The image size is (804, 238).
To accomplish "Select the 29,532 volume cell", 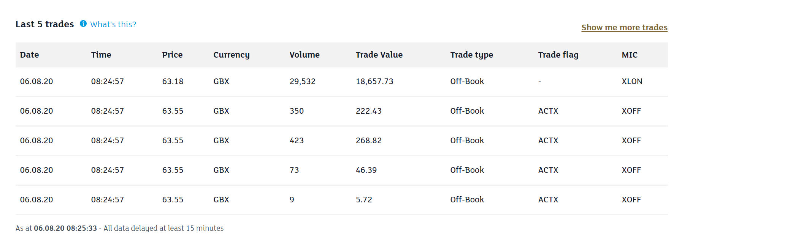I will coord(303,81).
